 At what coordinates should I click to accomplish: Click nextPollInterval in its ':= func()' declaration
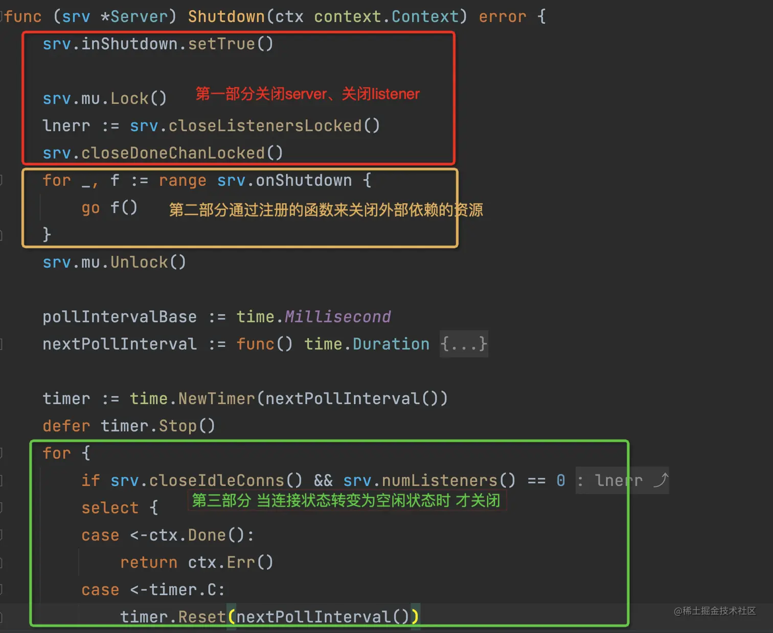pyautogui.click(x=120, y=344)
